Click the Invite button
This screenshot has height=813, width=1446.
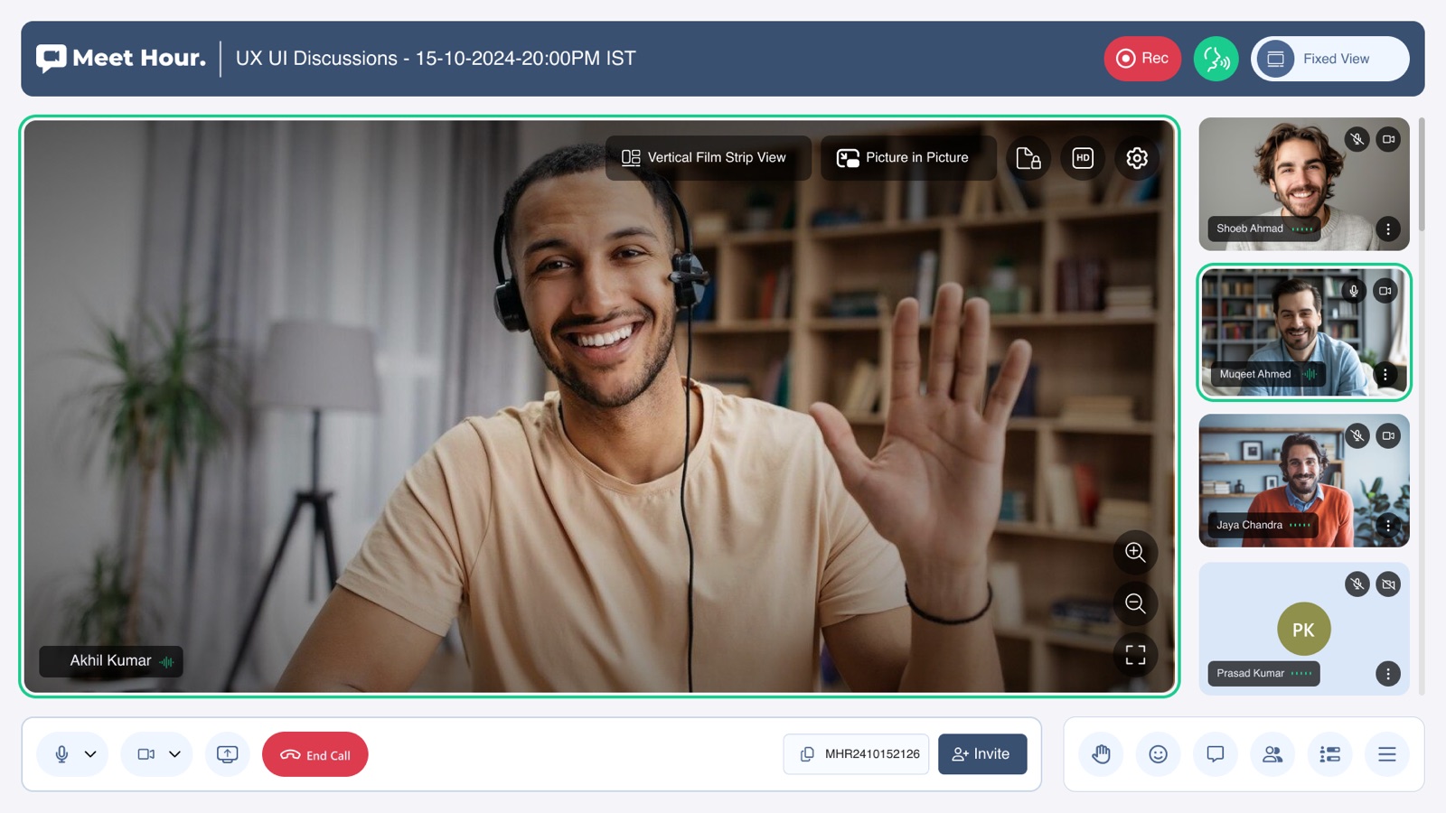(982, 754)
